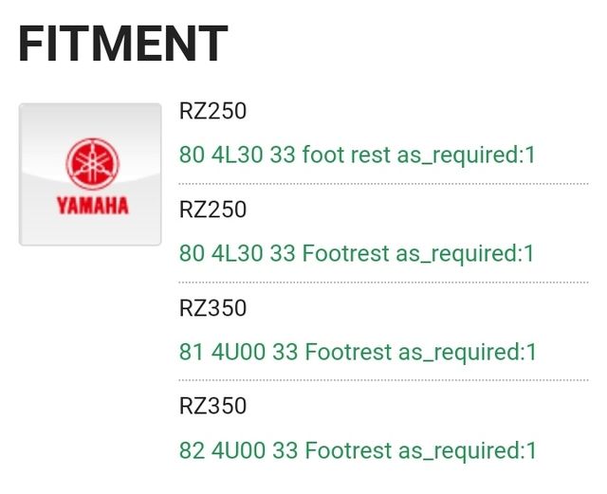
Task: Click 'as_required:1' in the 81 4U00 entry
Action: pyautogui.click(x=468, y=352)
